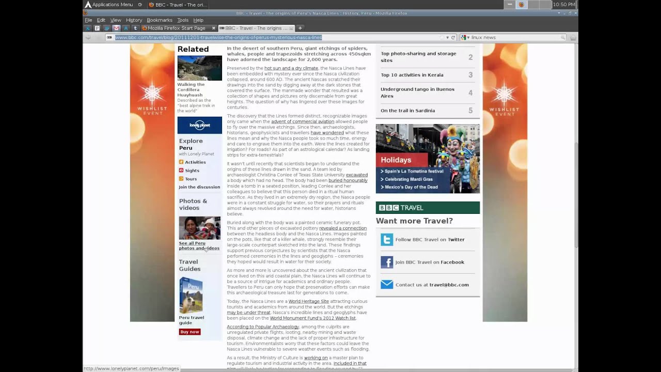Click the back navigation arrow

point(88,37)
